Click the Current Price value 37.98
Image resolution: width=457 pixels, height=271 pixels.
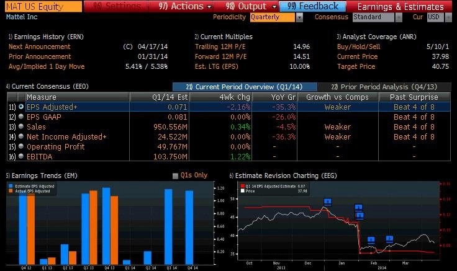tap(440, 56)
